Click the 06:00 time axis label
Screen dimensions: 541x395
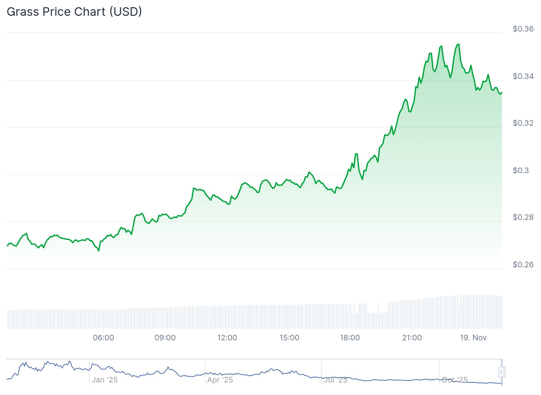point(103,338)
